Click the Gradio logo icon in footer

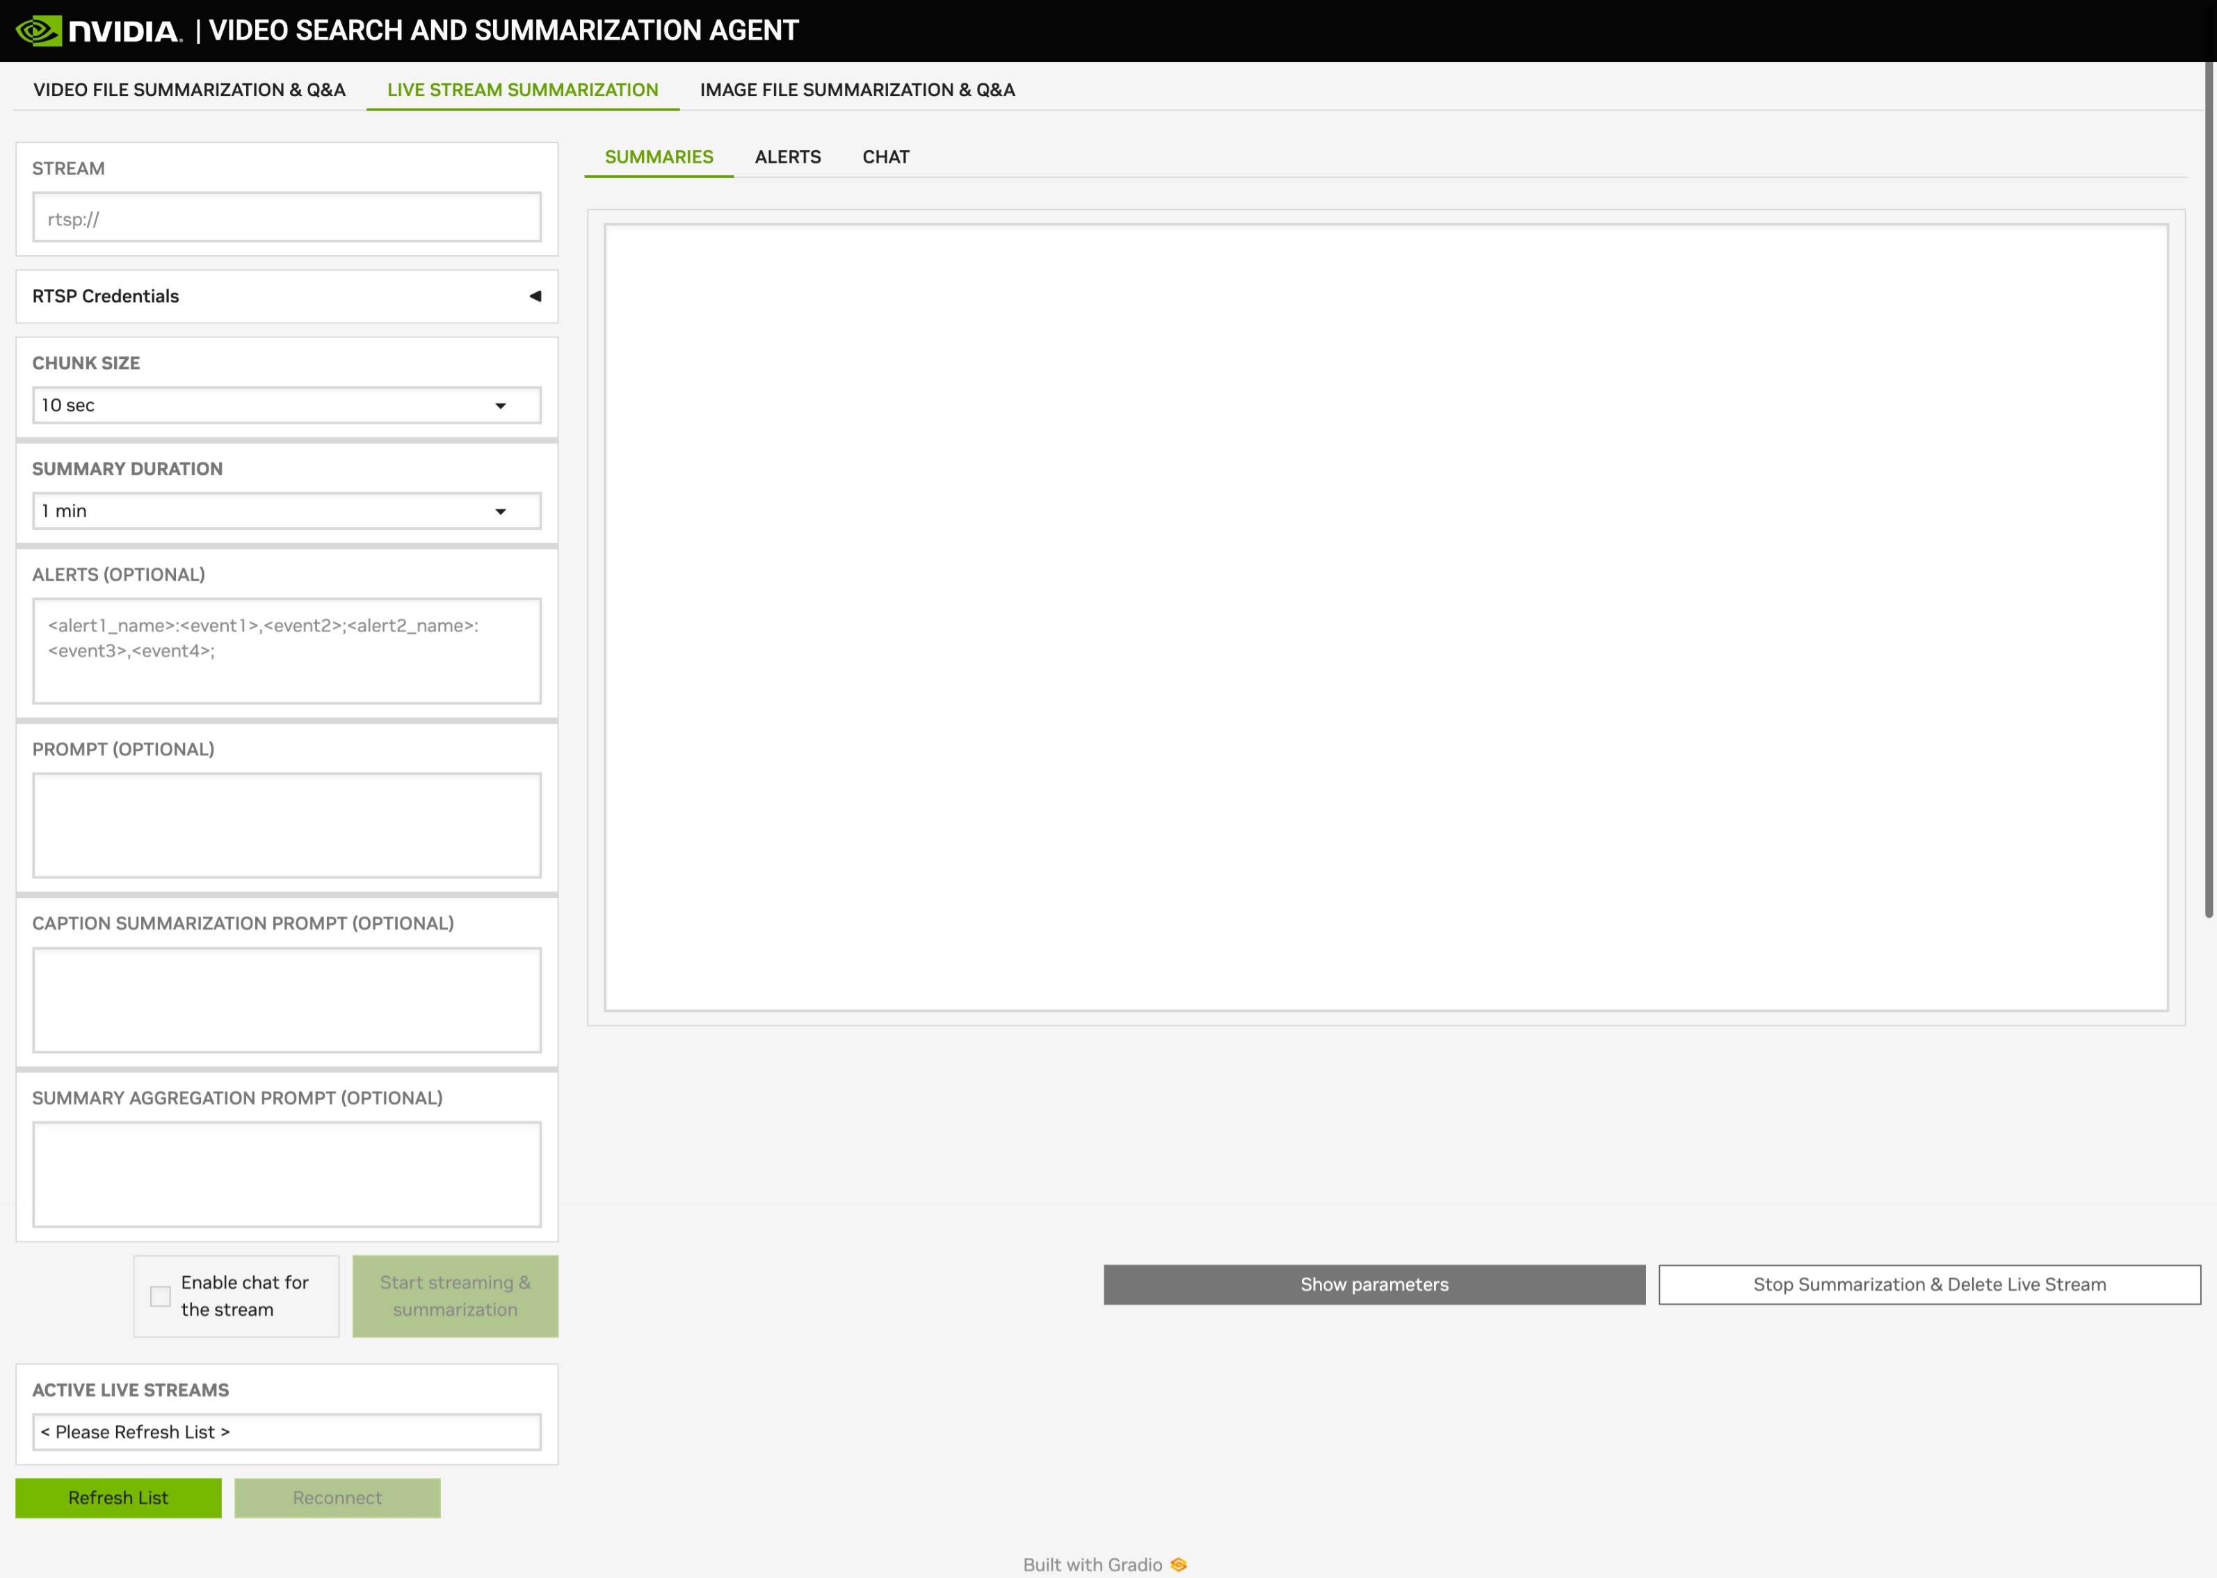click(1179, 1564)
